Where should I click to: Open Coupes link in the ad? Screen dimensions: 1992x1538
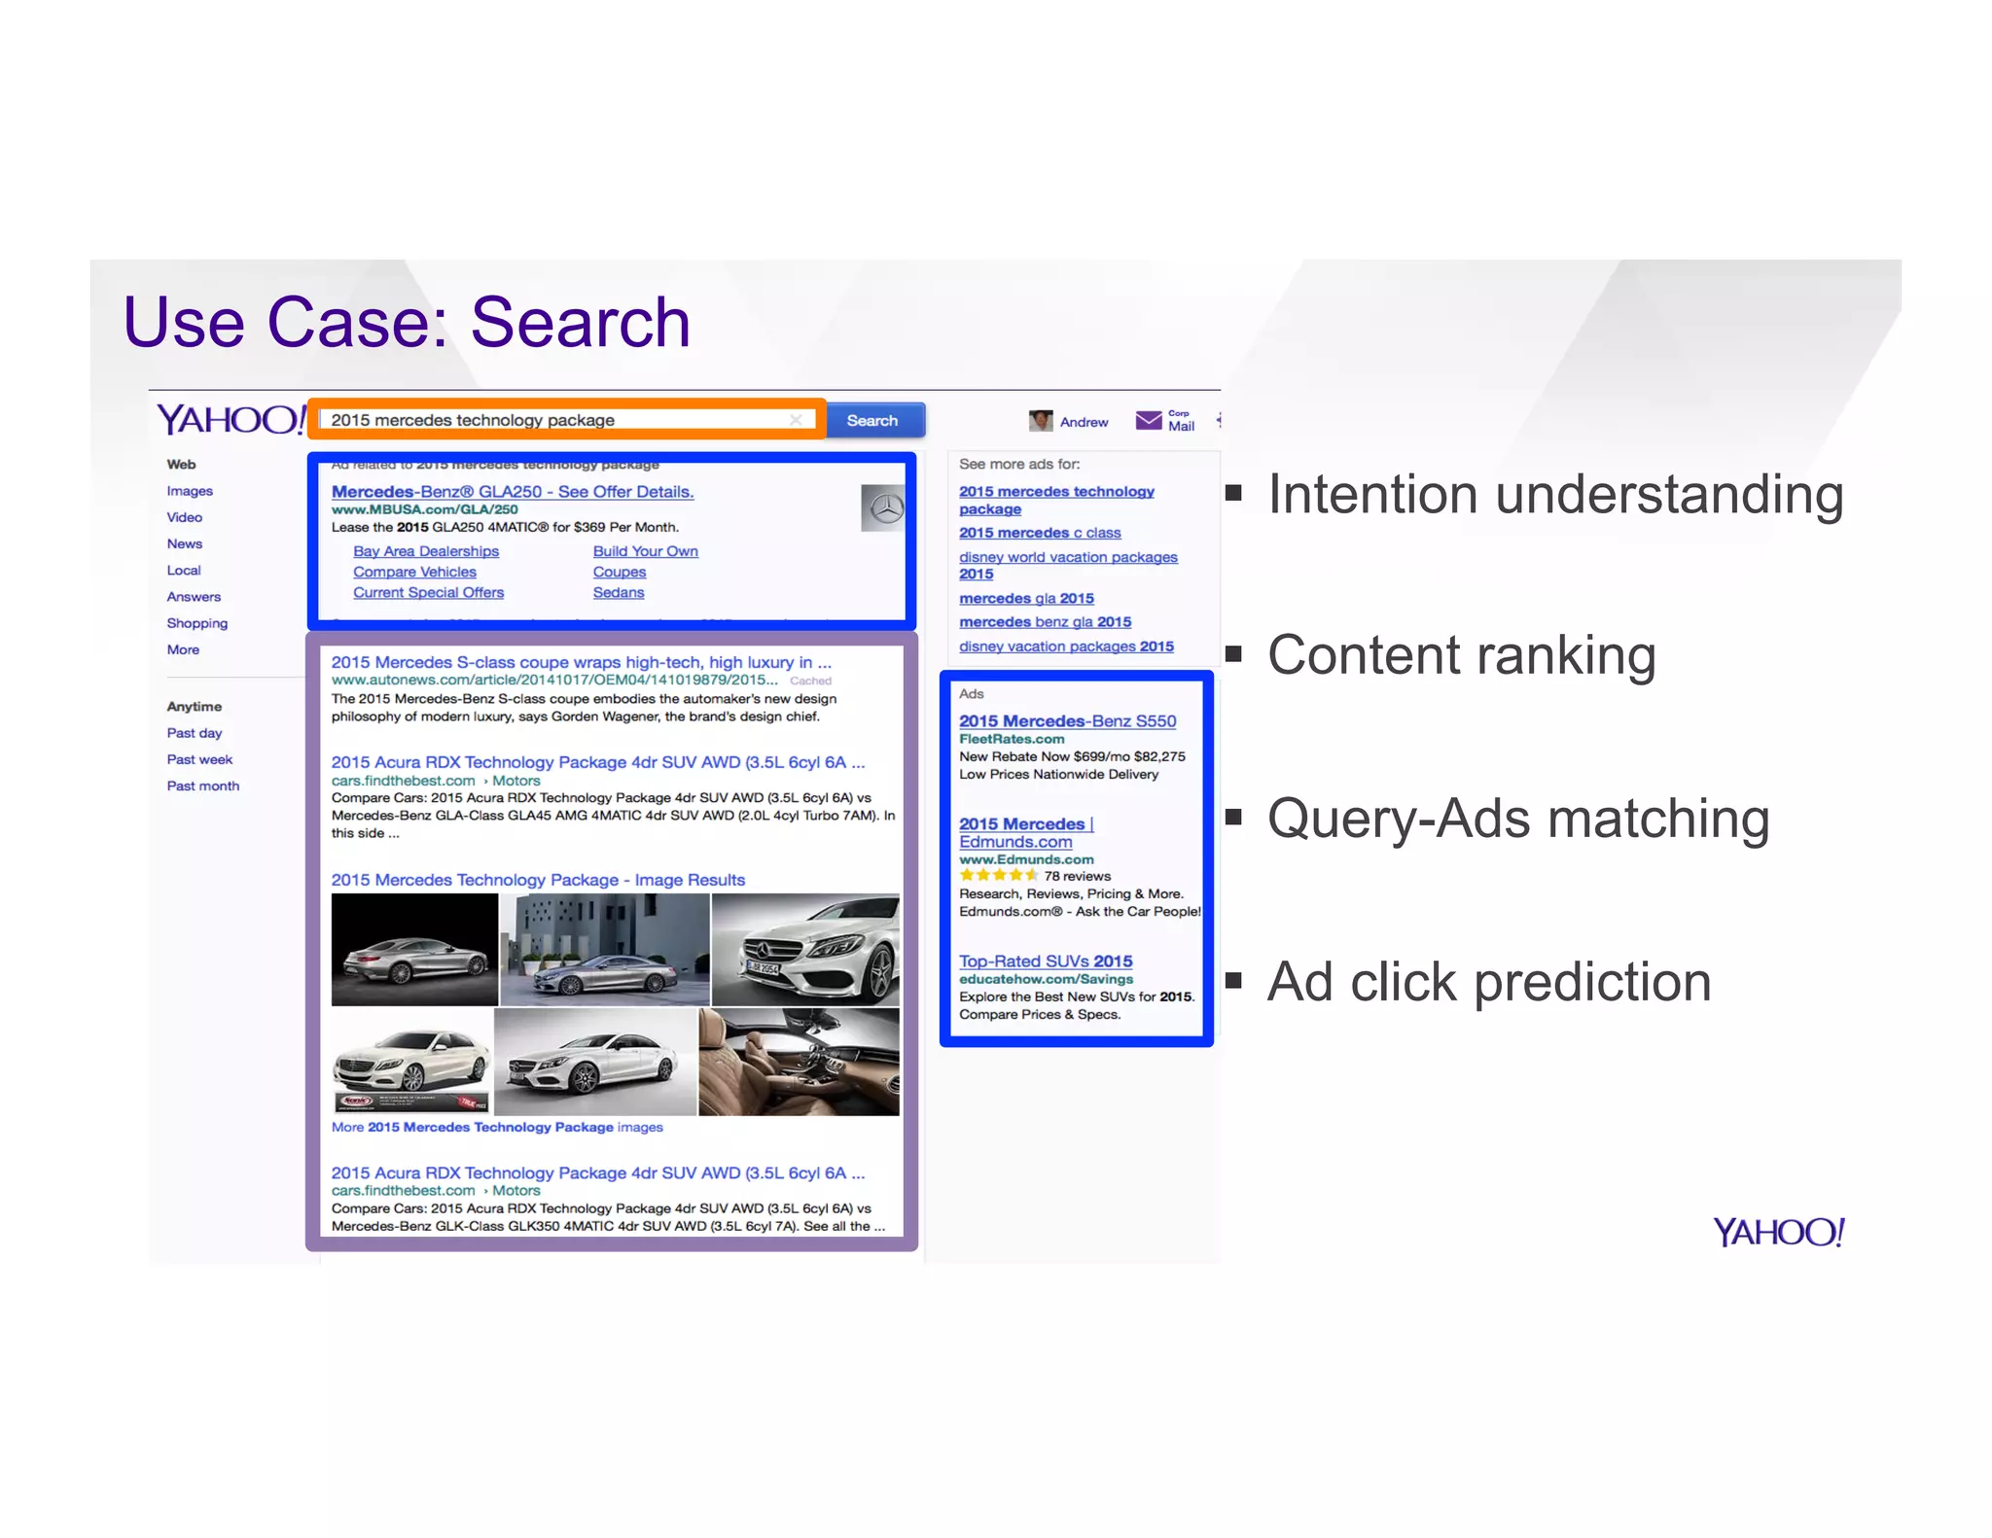tap(620, 572)
